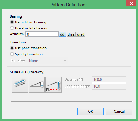138x121 pixels.
Task: Confirm with the OK button
Action: point(90,112)
